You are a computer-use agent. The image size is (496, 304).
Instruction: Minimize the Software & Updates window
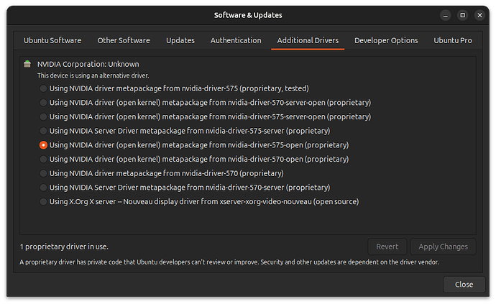[x=444, y=15]
